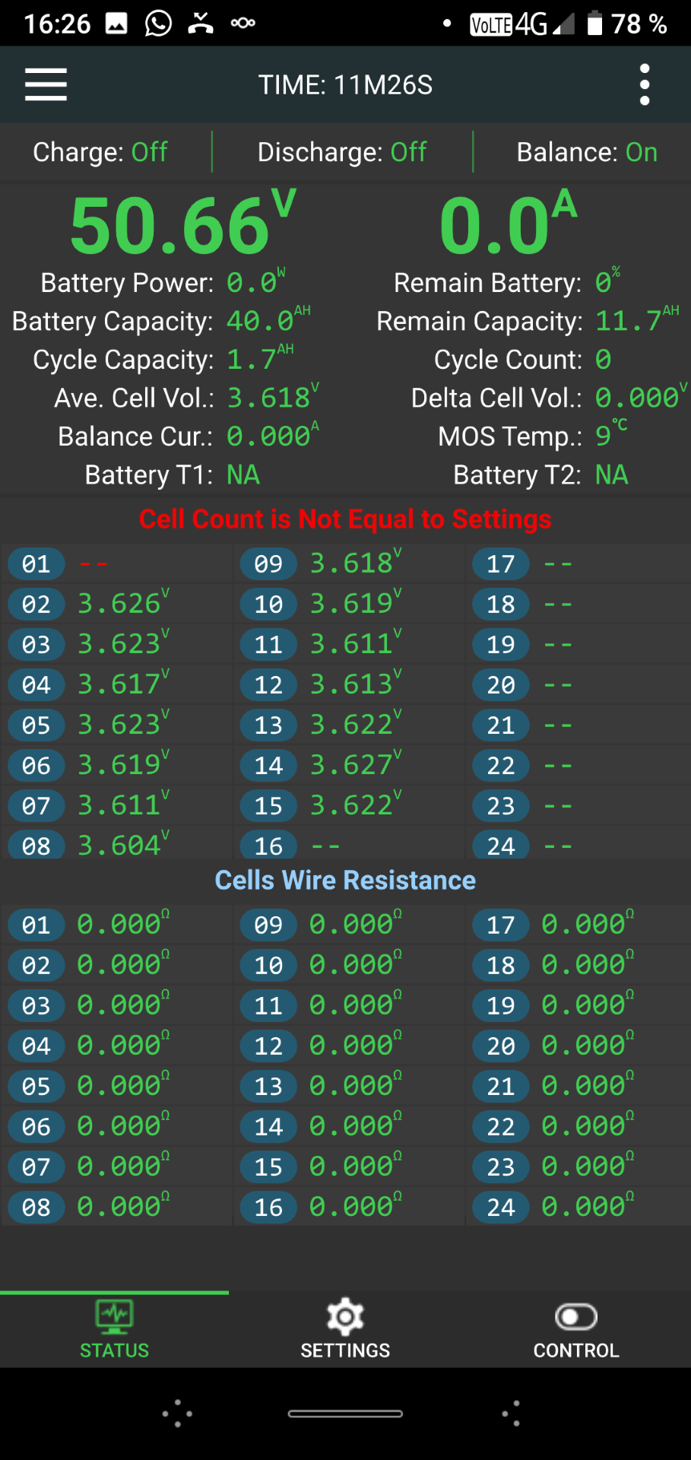Tap the Cells Wire Resistance heading

(345, 881)
